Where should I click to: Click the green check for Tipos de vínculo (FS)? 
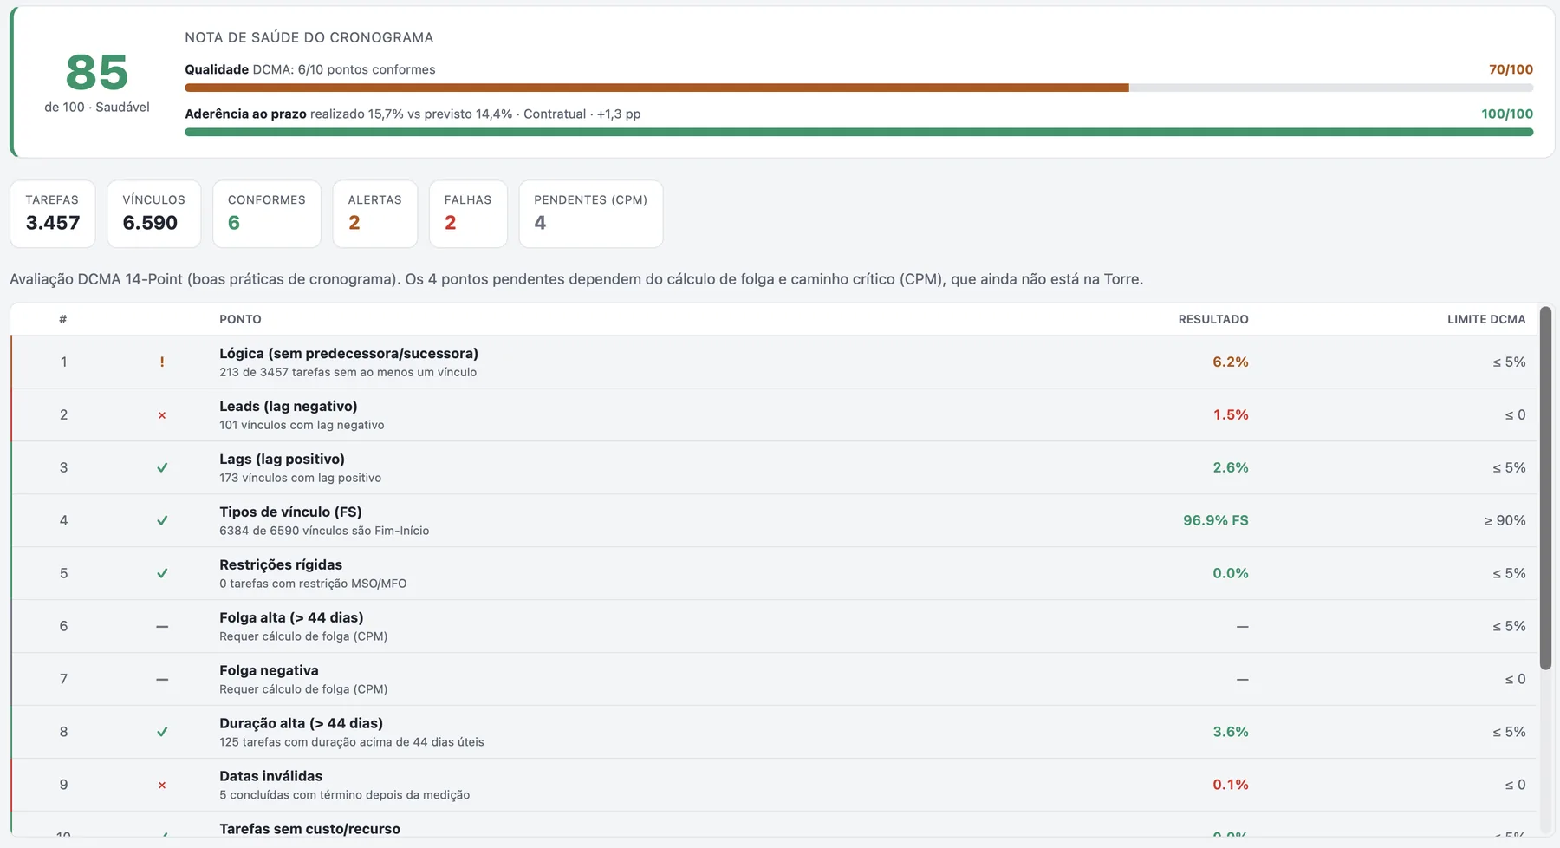[x=162, y=521]
